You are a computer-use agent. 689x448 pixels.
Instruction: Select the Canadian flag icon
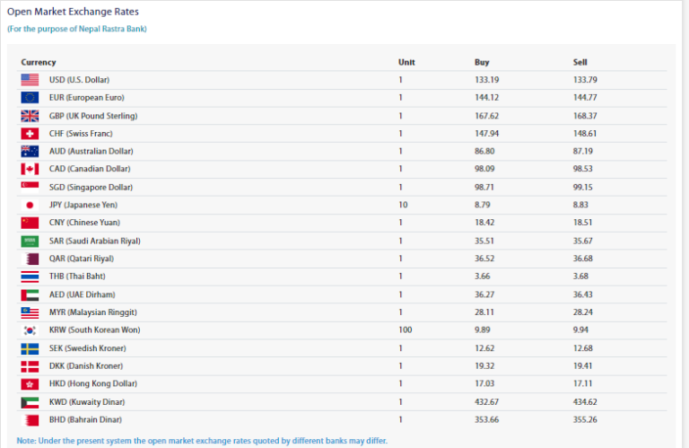point(30,169)
